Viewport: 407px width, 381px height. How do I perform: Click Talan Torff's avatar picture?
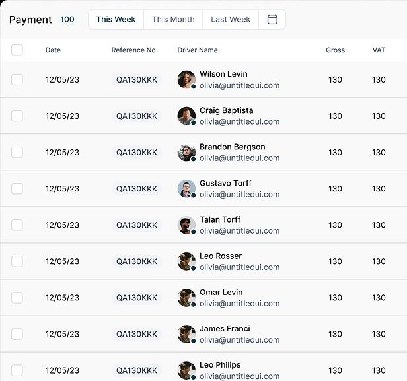click(186, 225)
